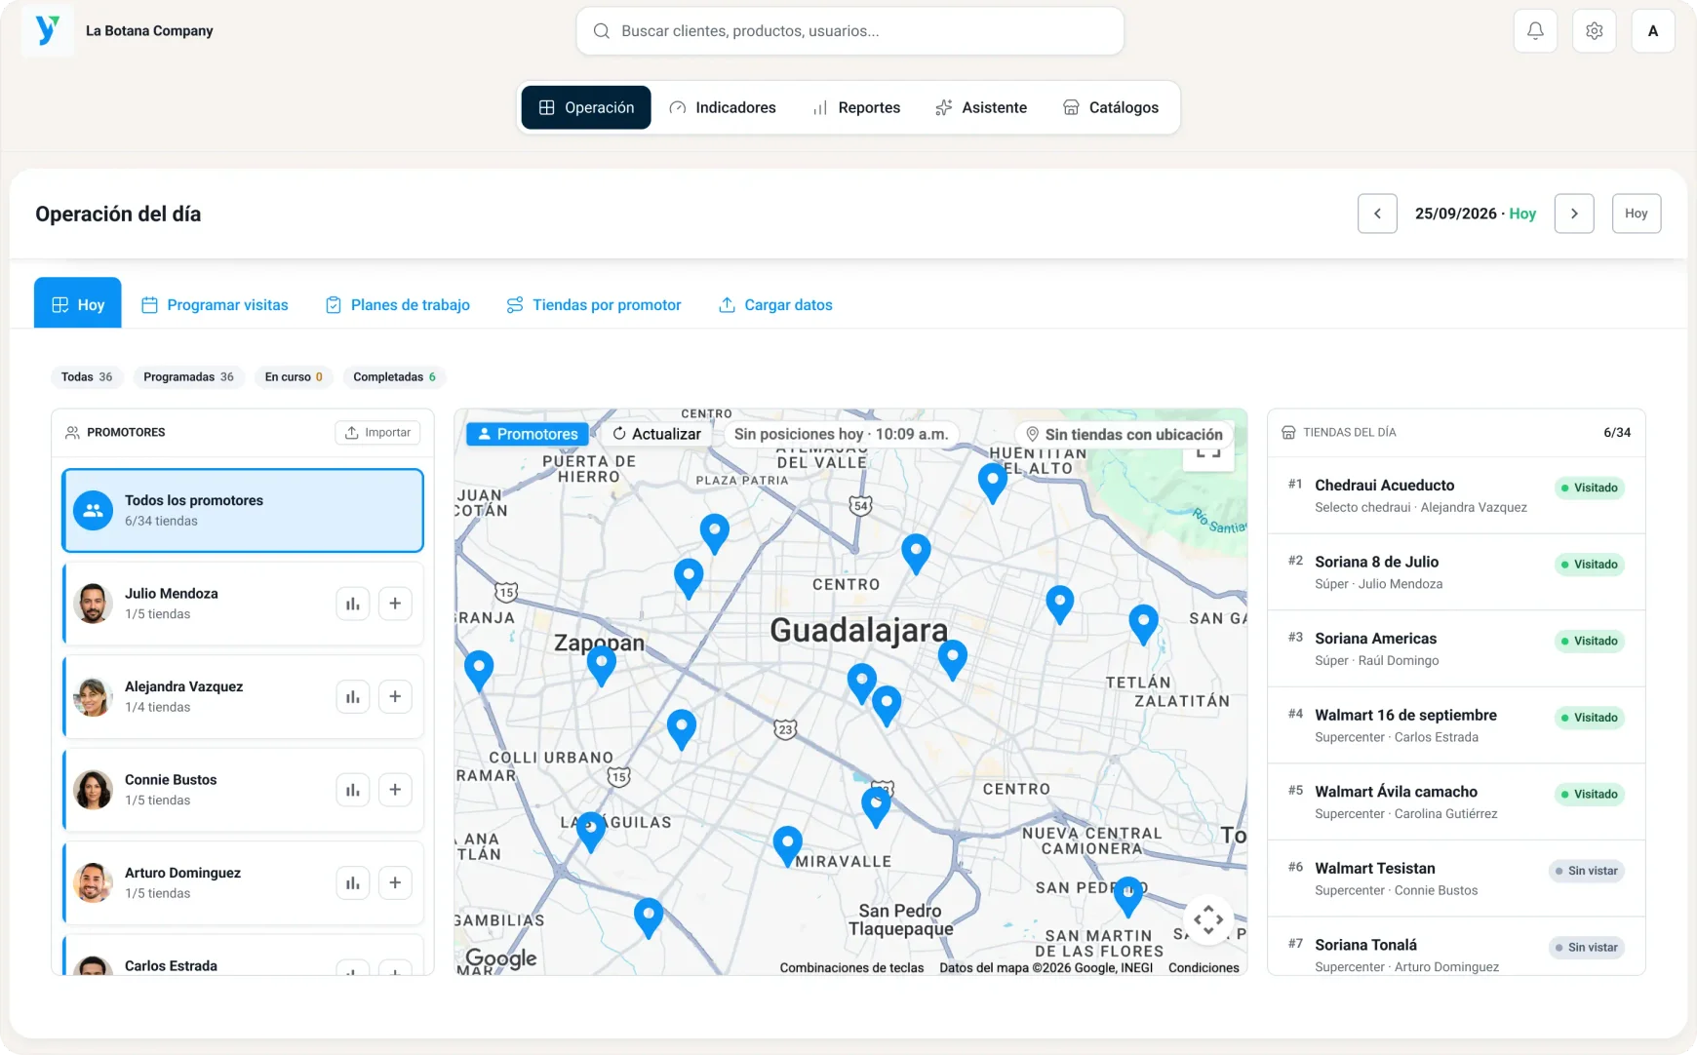Click plus button for Connie Bustos
The height and width of the screenshot is (1055, 1697).
coord(395,790)
